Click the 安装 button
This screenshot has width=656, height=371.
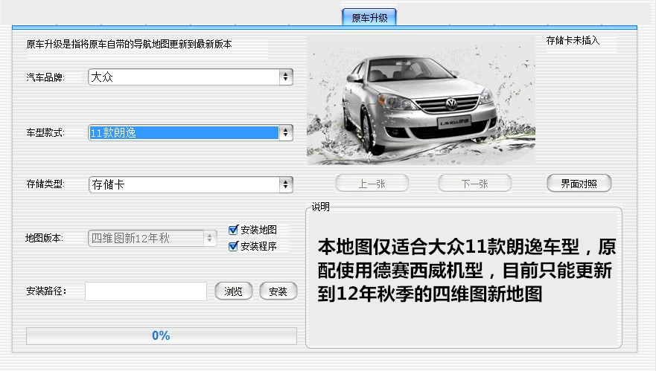(x=278, y=291)
